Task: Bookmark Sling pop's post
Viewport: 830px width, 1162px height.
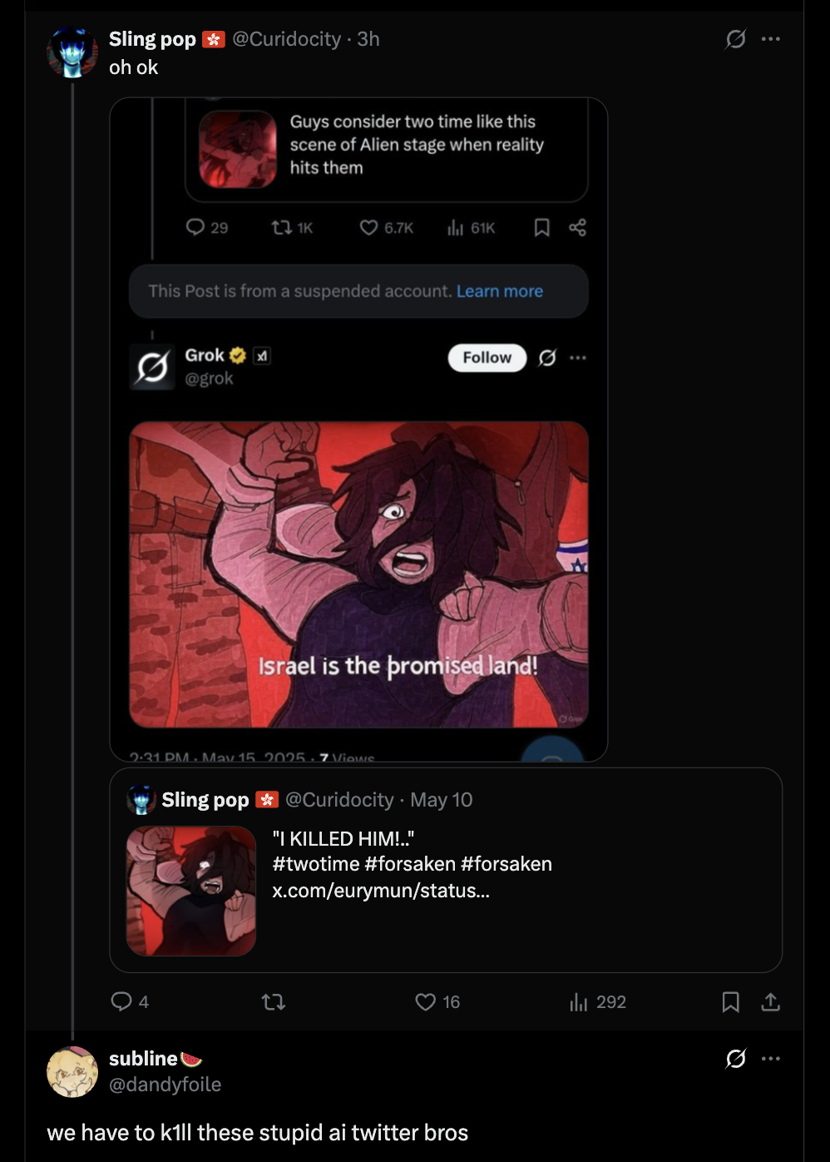Action: click(730, 1001)
